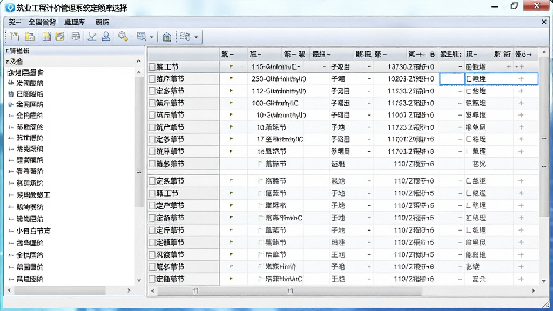Click the table's horizontal scrollbar thumb
553x311 pixels.
pyautogui.click(x=290, y=291)
